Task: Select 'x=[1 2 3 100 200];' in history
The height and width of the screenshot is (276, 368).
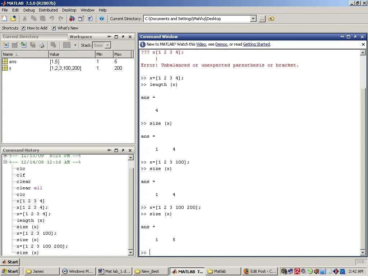Action: coord(42,246)
